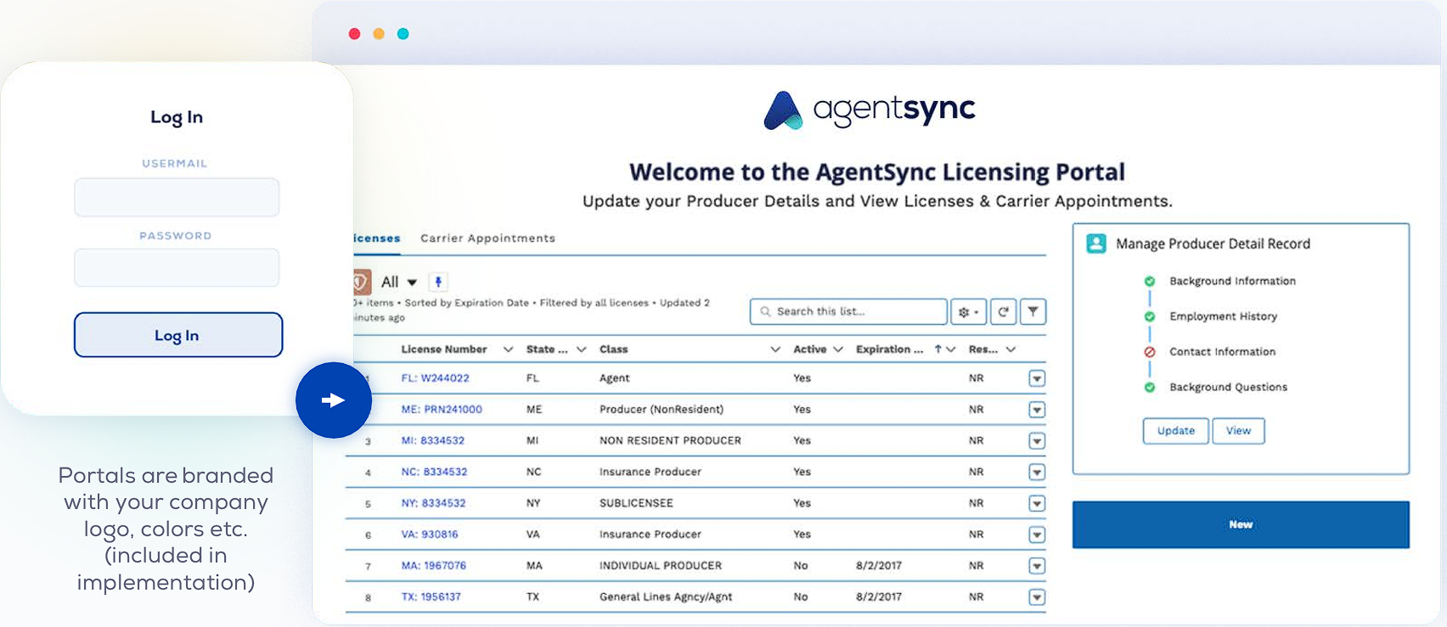Click 8/2/2017 expiration in MA row
This screenshot has width=1447, height=627.
tap(879, 566)
